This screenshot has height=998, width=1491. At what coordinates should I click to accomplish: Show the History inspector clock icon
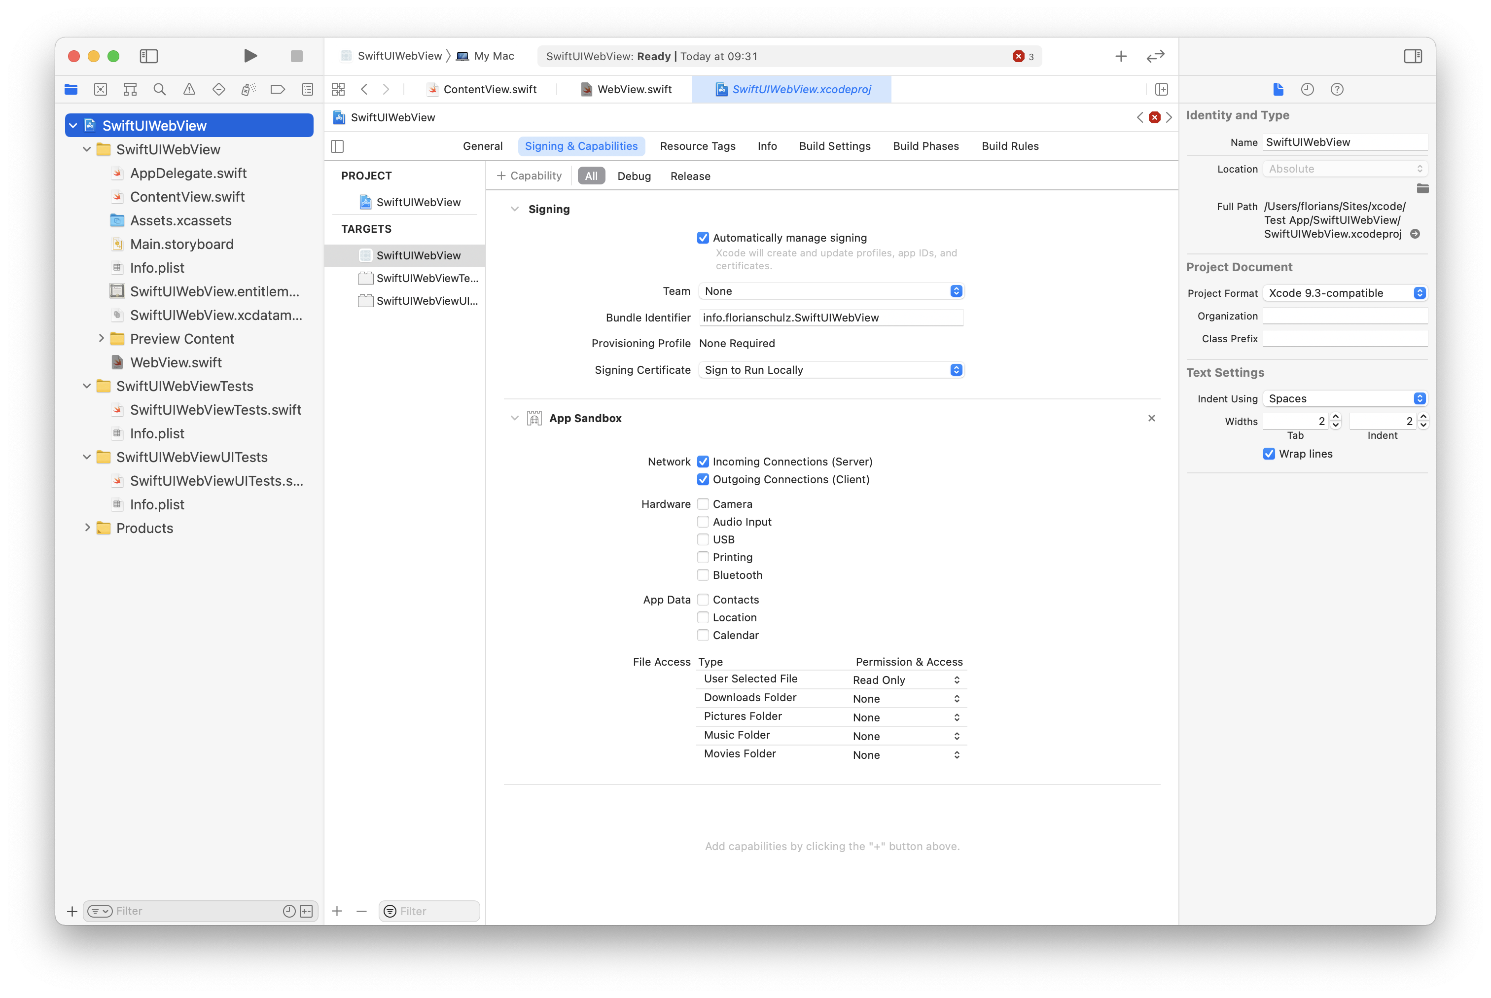tap(1307, 89)
